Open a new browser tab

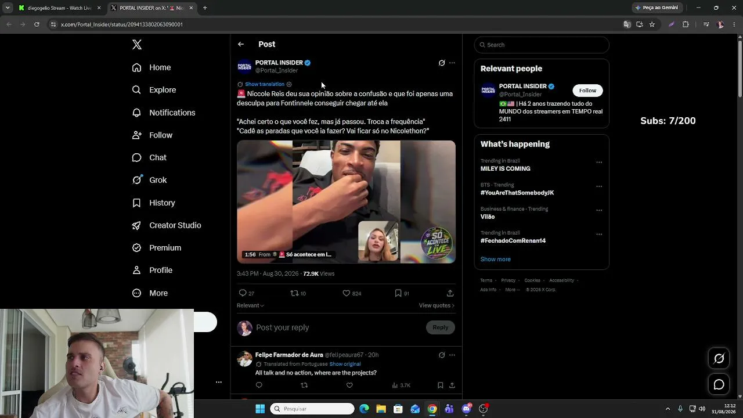click(x=205, y=8)
